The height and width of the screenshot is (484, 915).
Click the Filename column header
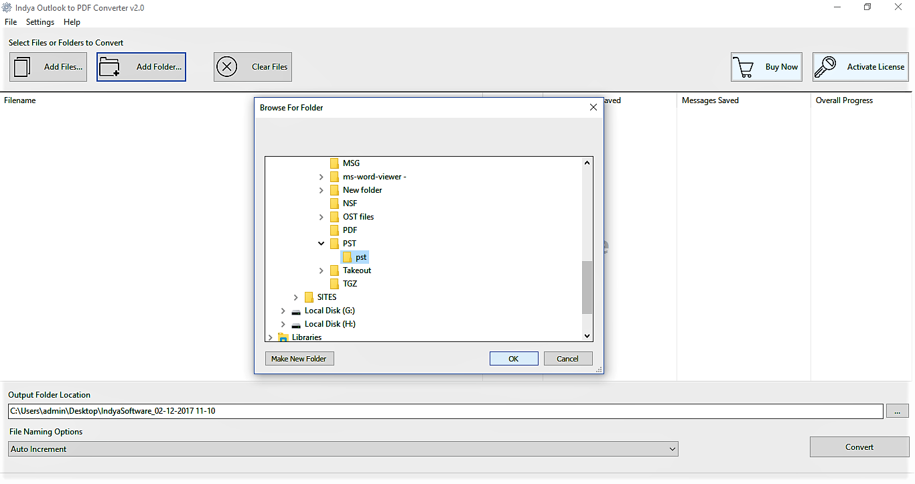[20, 100]
